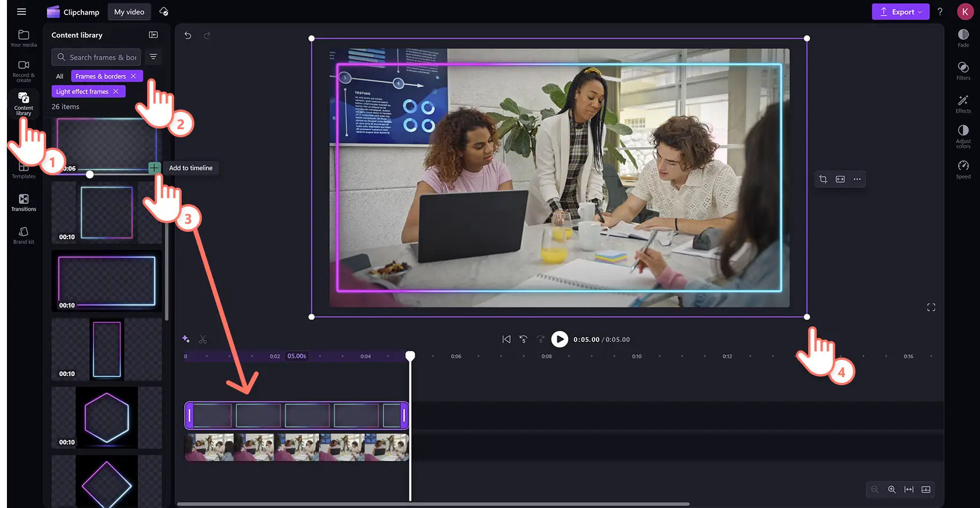Open the user account avatar K

965,12
